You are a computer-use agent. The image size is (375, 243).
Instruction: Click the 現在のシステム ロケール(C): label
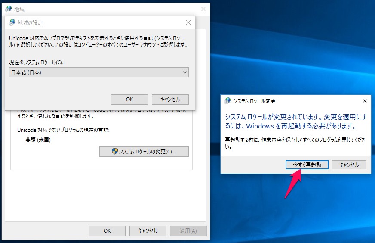pos(37,62)
